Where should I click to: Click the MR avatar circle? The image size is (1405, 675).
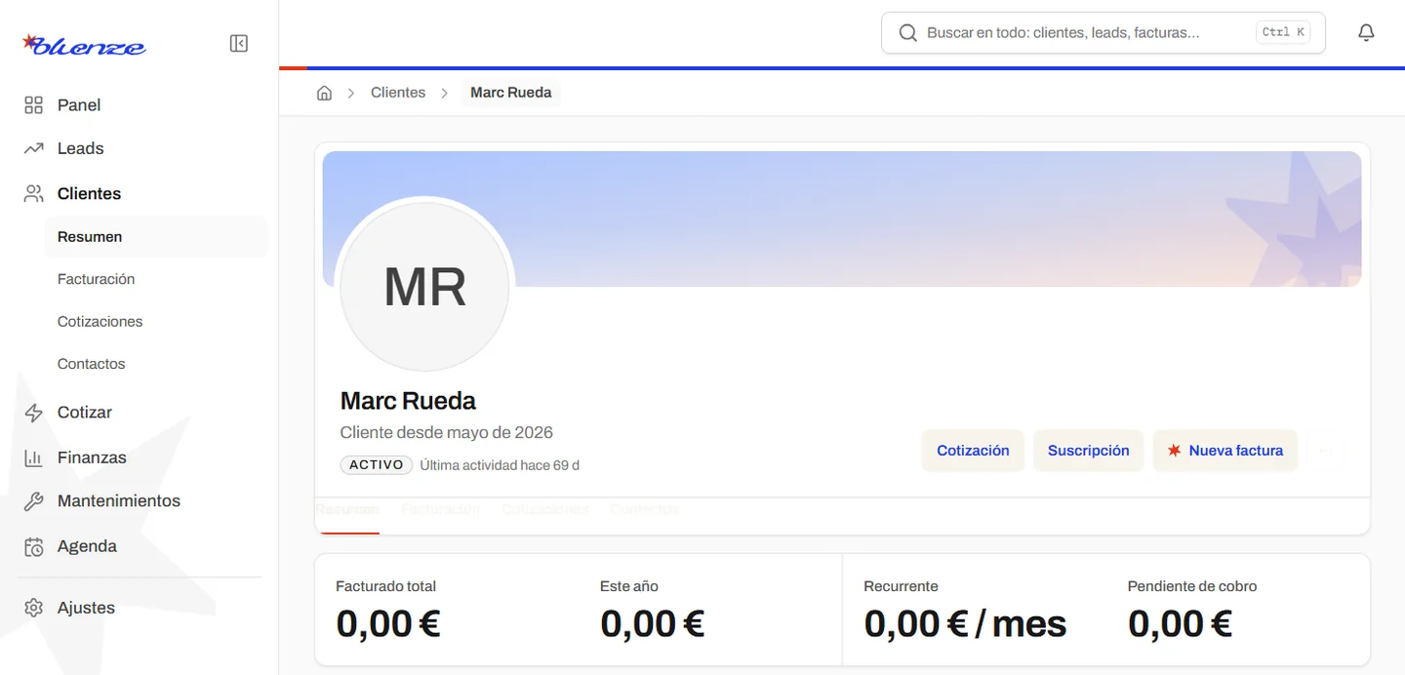424,287
